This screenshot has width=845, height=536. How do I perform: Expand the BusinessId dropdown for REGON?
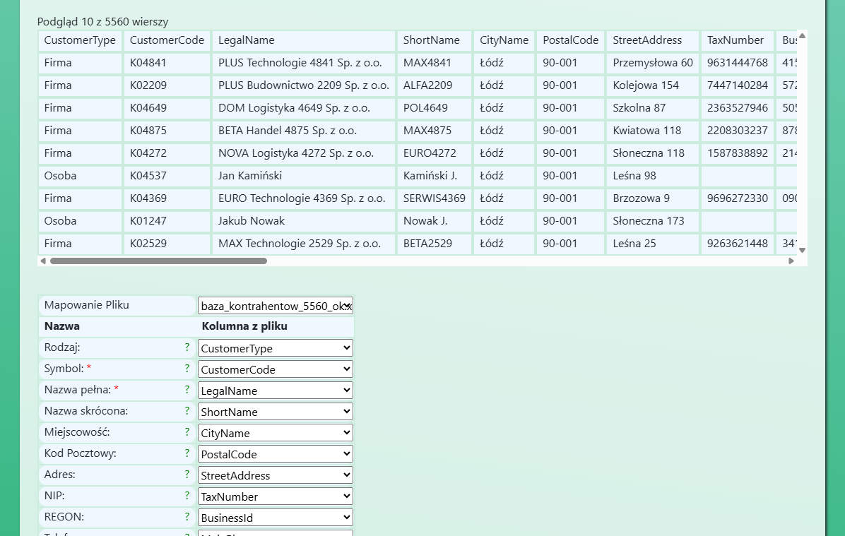(x=276, y=518)
